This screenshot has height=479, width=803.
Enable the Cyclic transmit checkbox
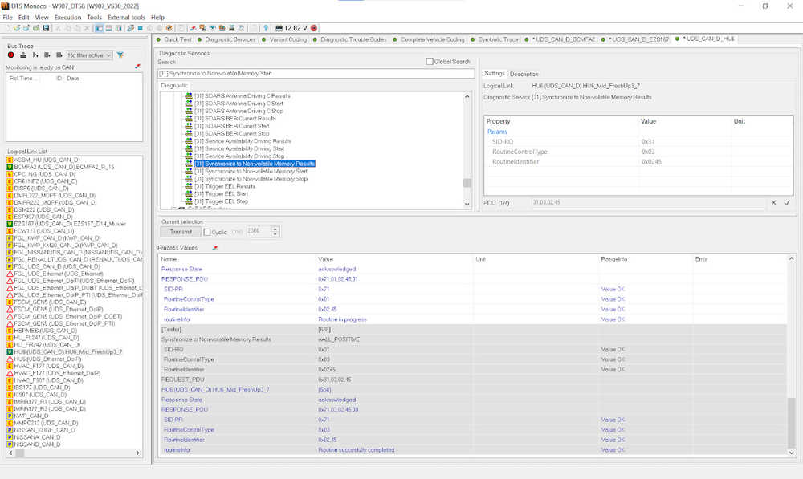[207, 233]
